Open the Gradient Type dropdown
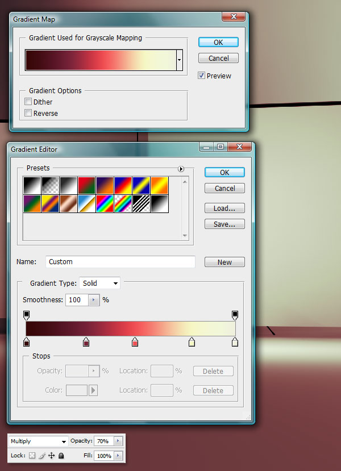 (x=100, y=283)
